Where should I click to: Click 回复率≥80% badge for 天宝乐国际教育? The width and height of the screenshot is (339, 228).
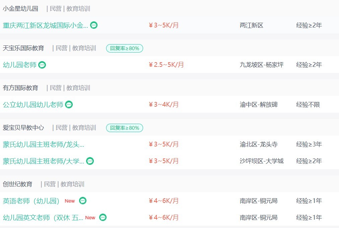[125, 48]
